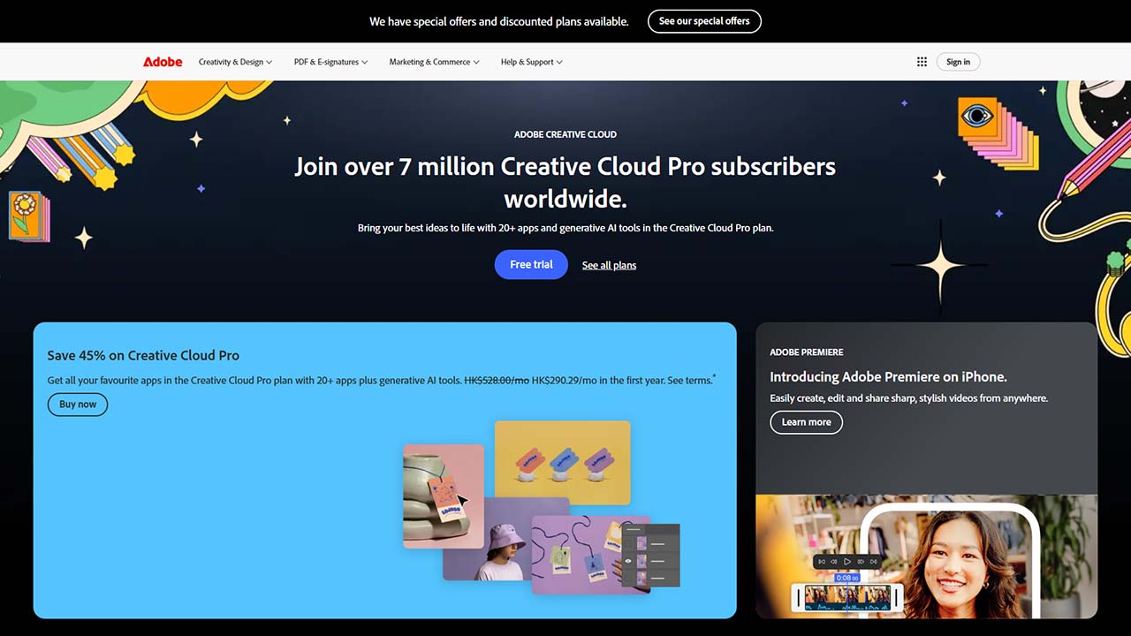This screenshot has height=636, width=1131.
Task: Click the Sign in button
Action: pos(958,62)
